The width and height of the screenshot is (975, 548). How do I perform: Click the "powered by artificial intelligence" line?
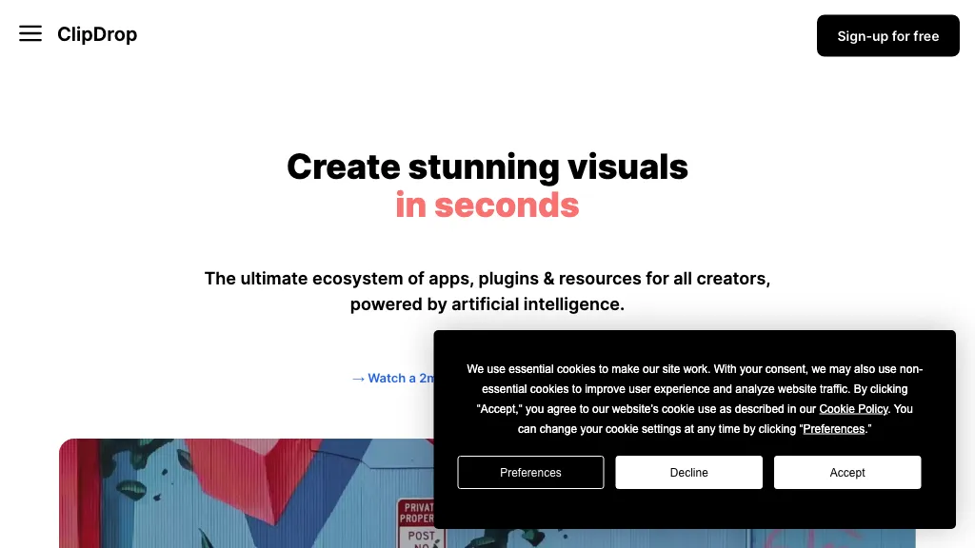(x=487, y=304)
